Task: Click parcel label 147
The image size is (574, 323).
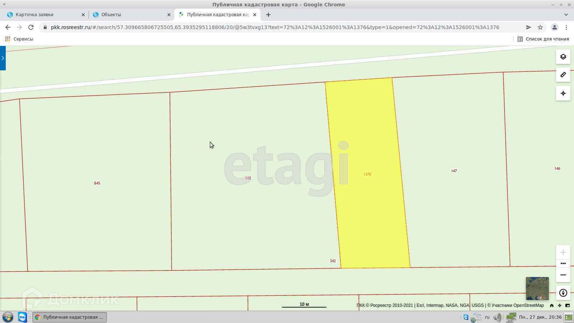Action: click(x=454, y=171)
